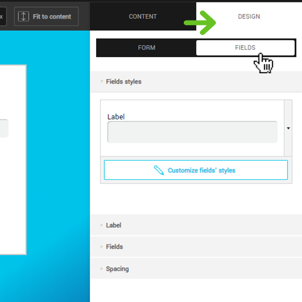Click the partially visible button left of Fit to content
The image size is (302, 302).
click(3, 16)
